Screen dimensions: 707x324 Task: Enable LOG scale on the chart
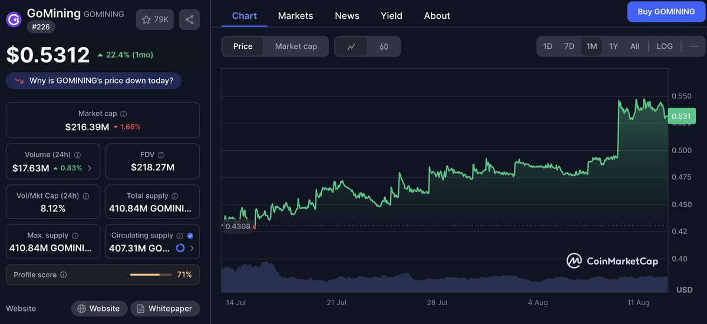[665, 46]
